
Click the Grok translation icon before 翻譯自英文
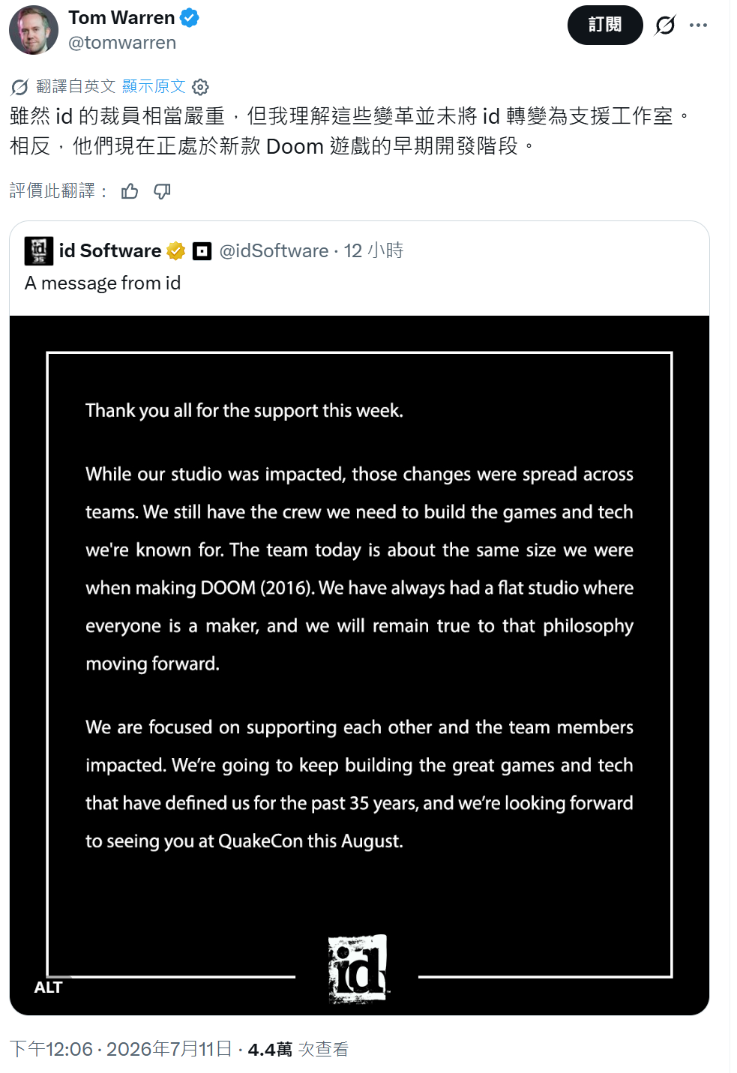19,87
